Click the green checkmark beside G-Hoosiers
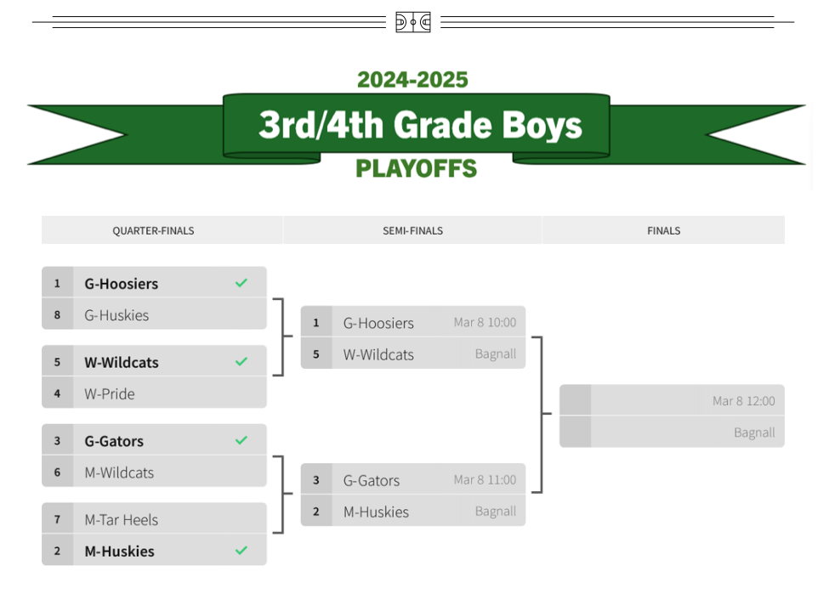This screenshot has width=829, height=594. [x=241, y=283]
